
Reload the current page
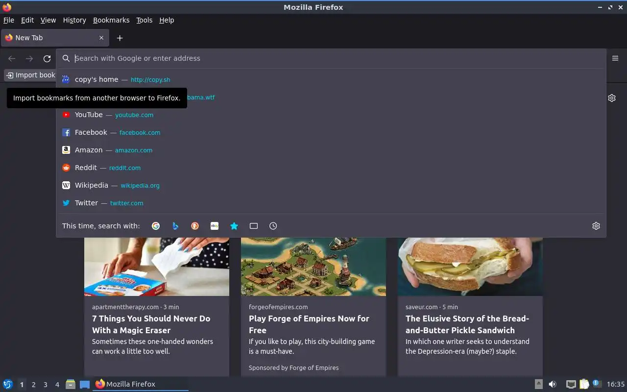47,59
